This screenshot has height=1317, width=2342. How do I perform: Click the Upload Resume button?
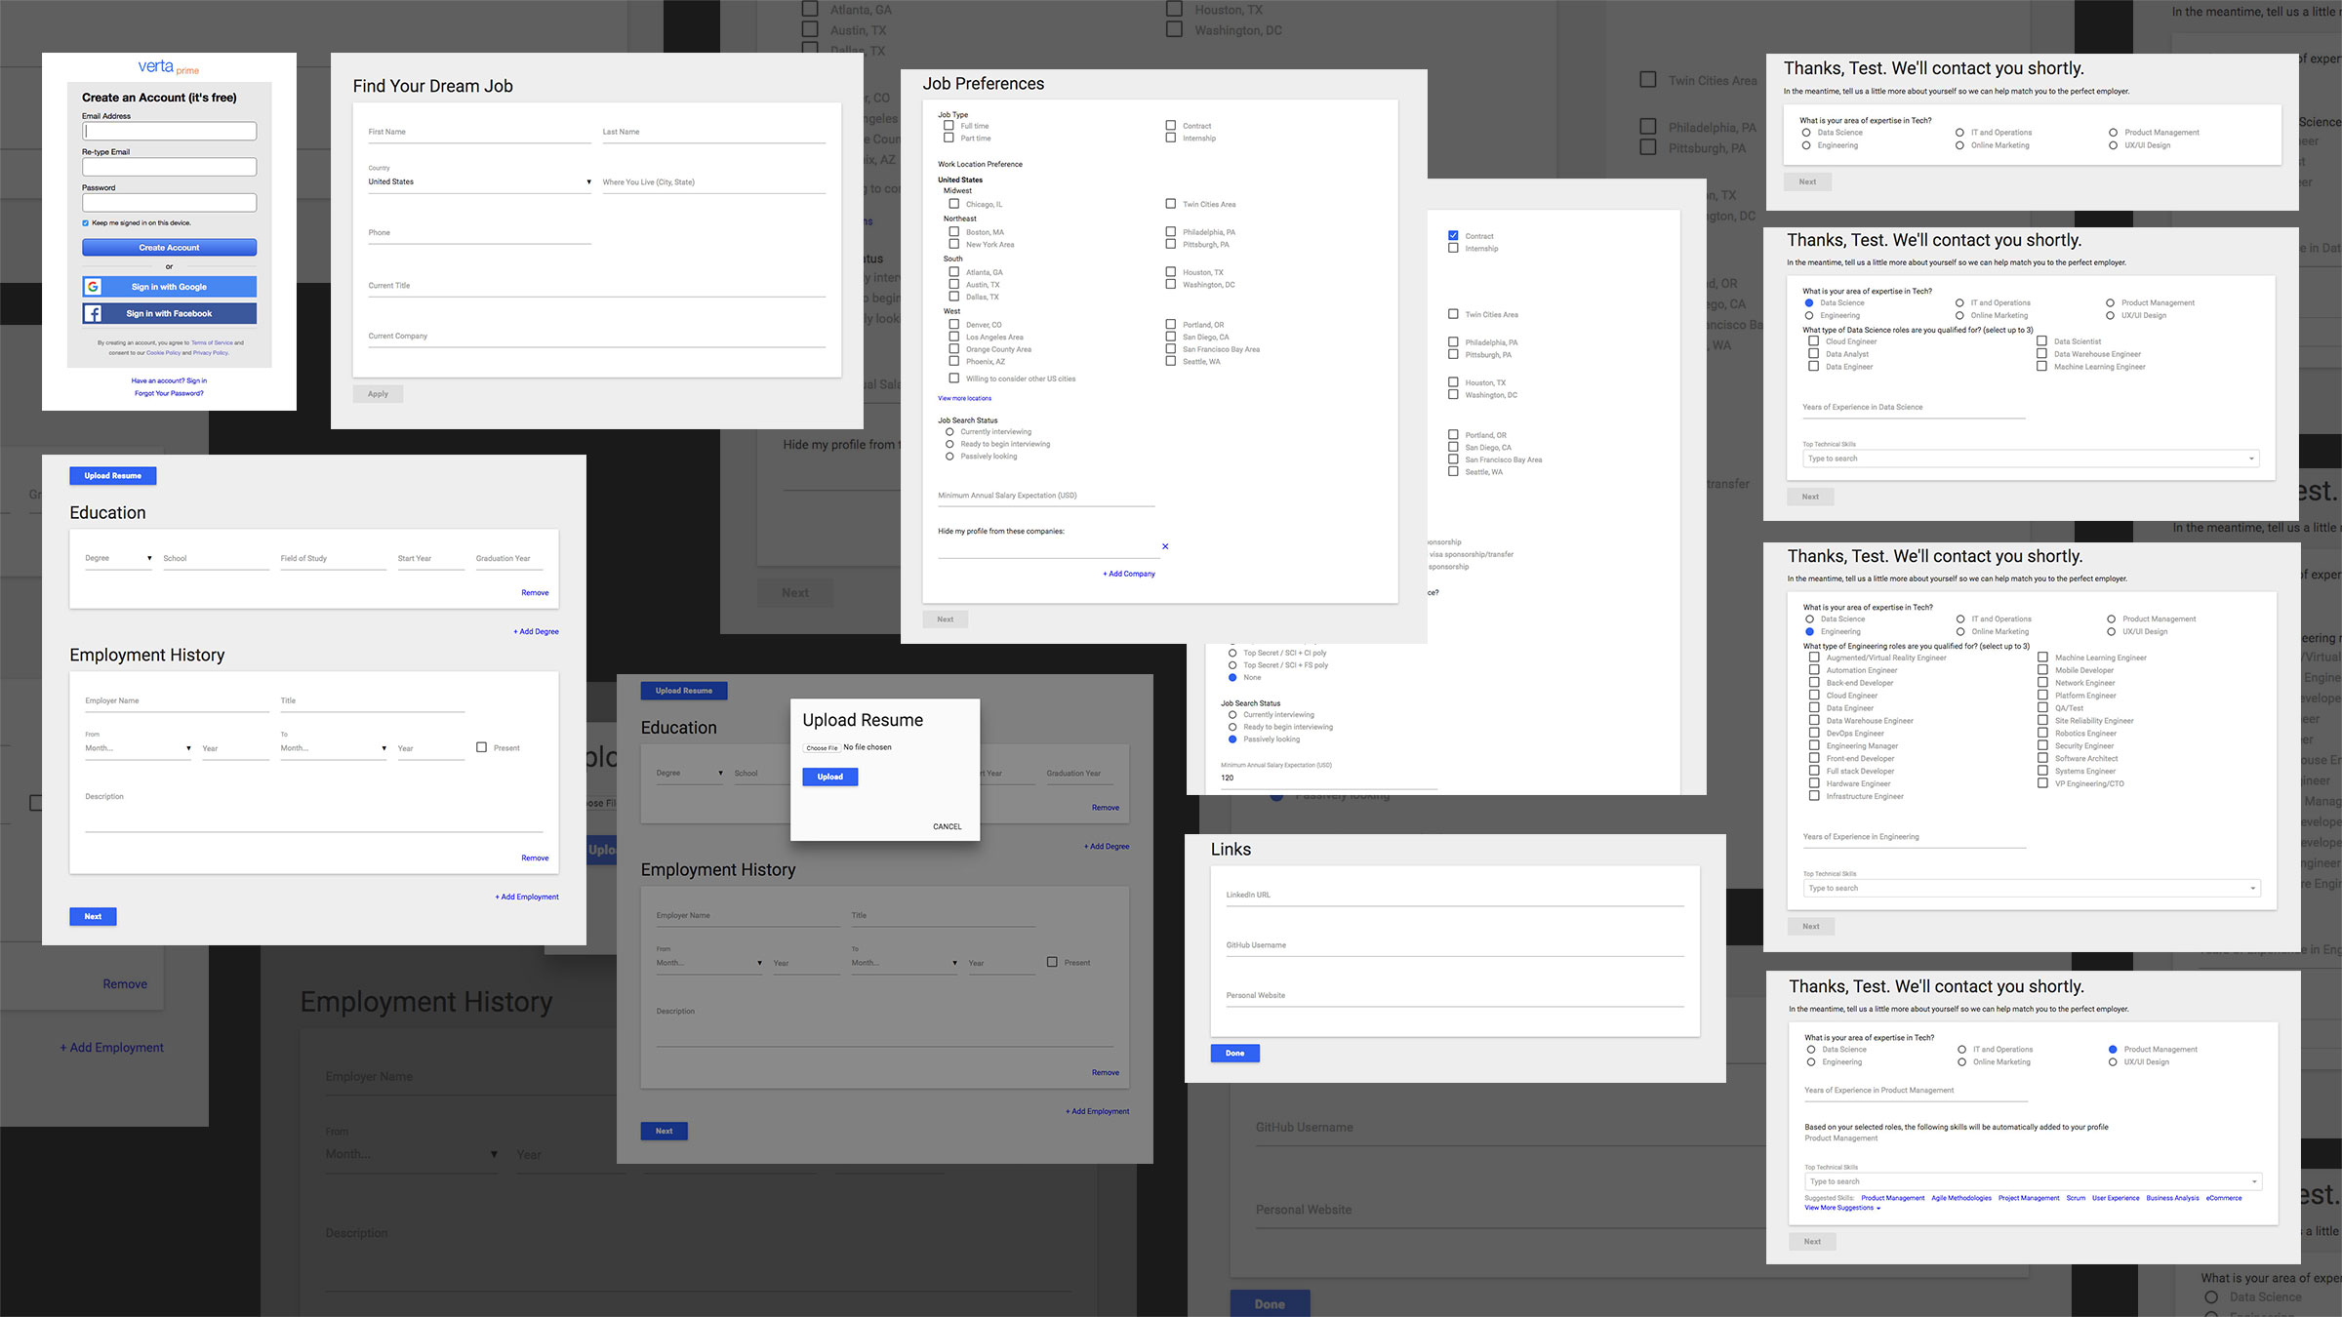pyautogui.click(x=113, y=475)
